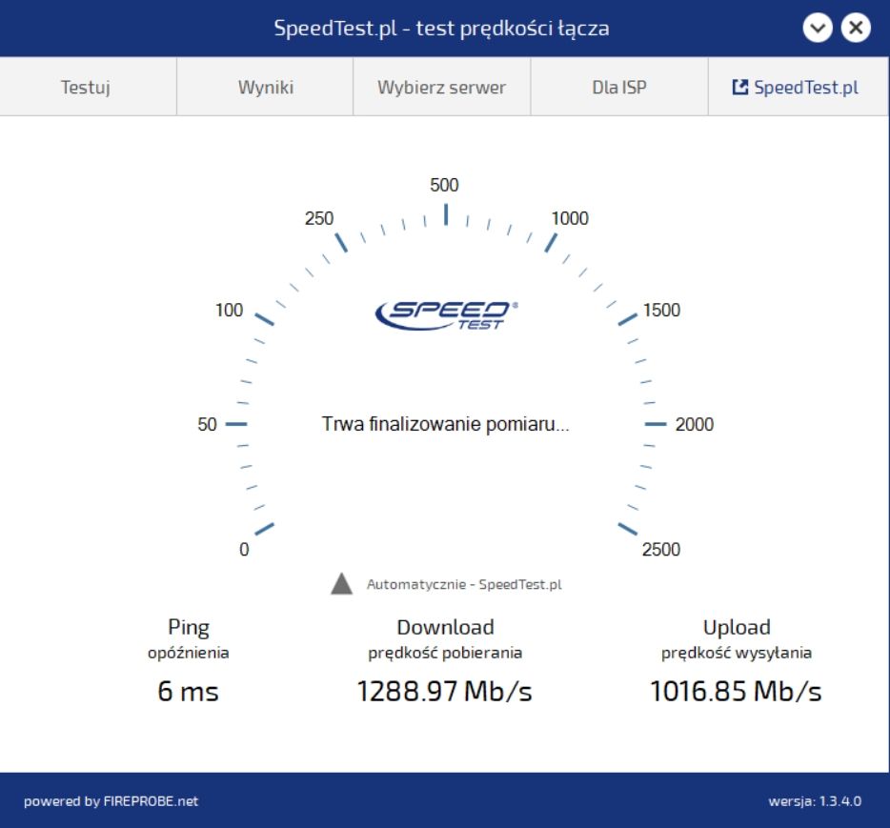Click the Download heading
Image resolution: width=890 pixels, height=828 pixels.
[x=446, y=627]
